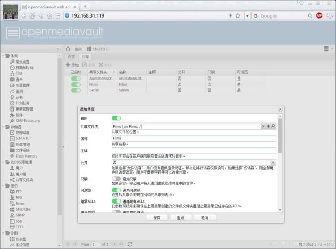The width and height of the screenshot is (336, 249).
Task: Collapse the 服务 services tree group
Action: pyautogui.click(x=3, y=185)
